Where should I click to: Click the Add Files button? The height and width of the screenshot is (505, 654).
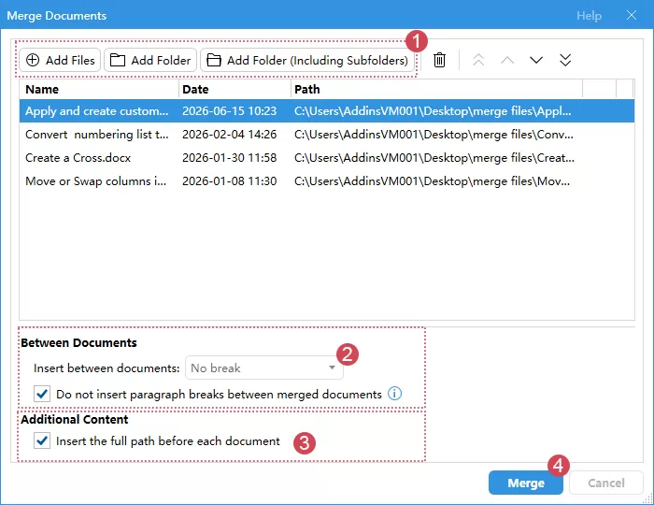pos(60,60)
